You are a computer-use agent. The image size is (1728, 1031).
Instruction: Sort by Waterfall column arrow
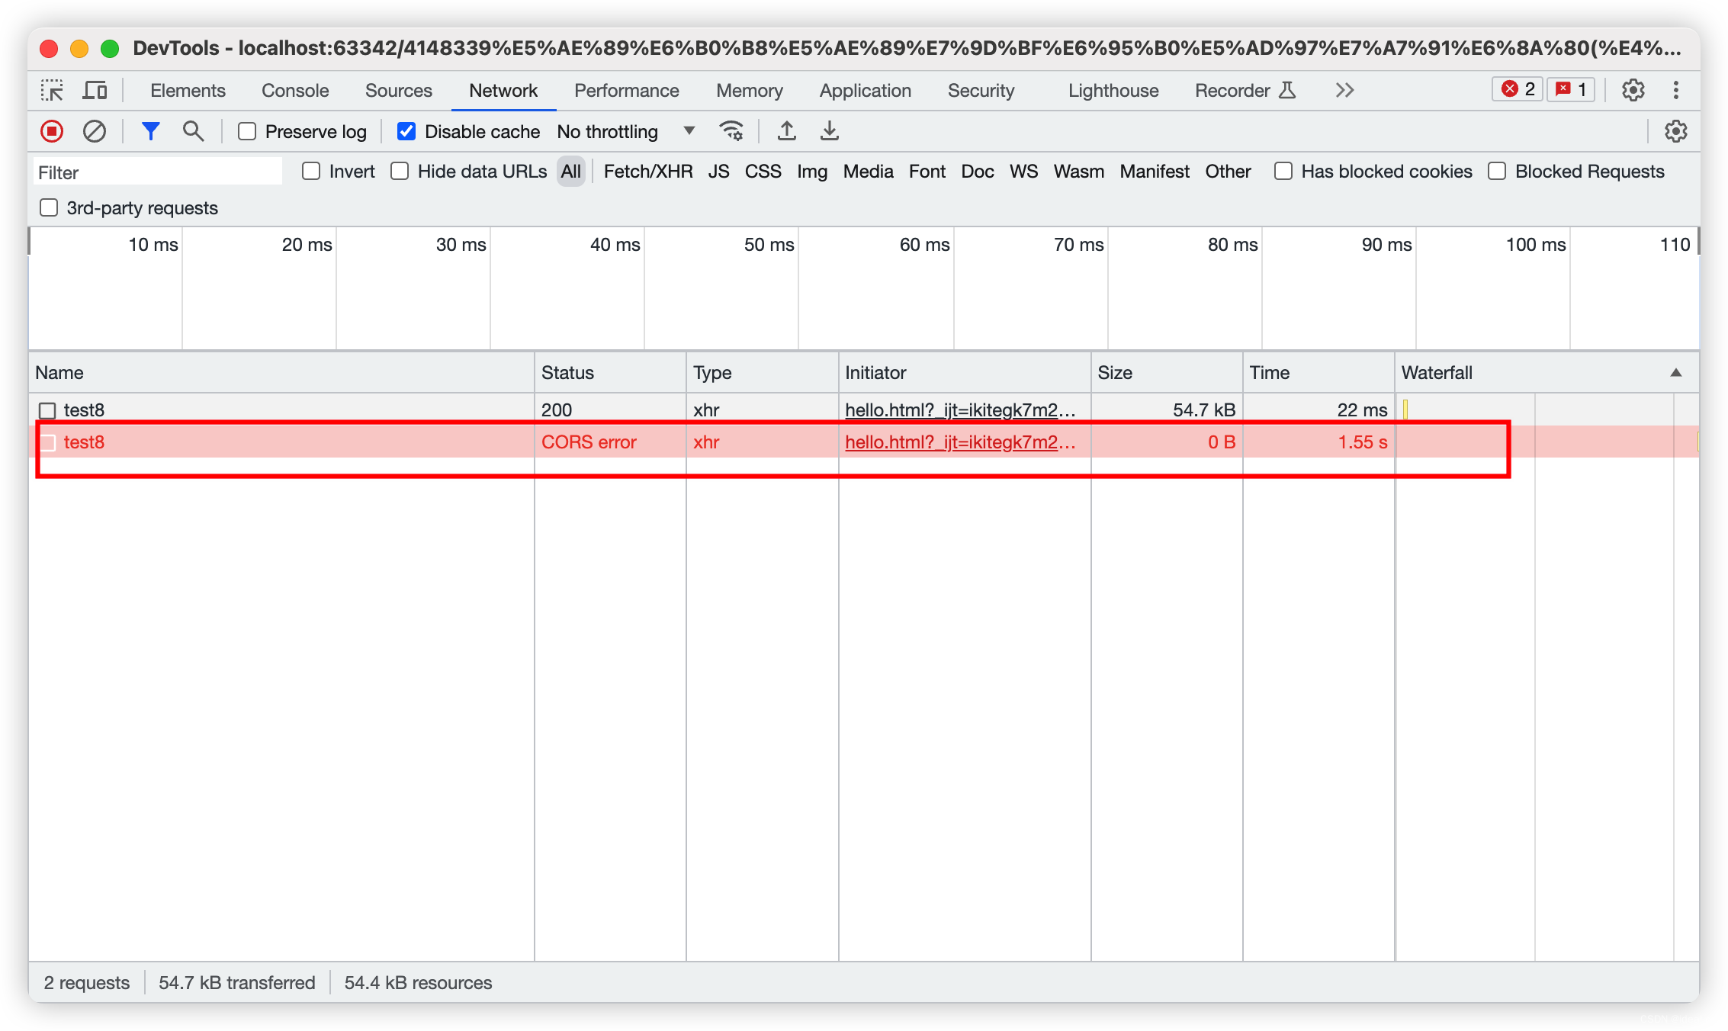[x=1675, y=372]
